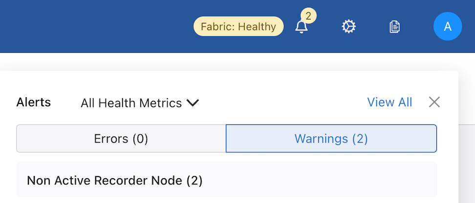Viewport: 475px width, 203px height.
Task: Click the (0) count in the Errors tab
Action: 140,139
